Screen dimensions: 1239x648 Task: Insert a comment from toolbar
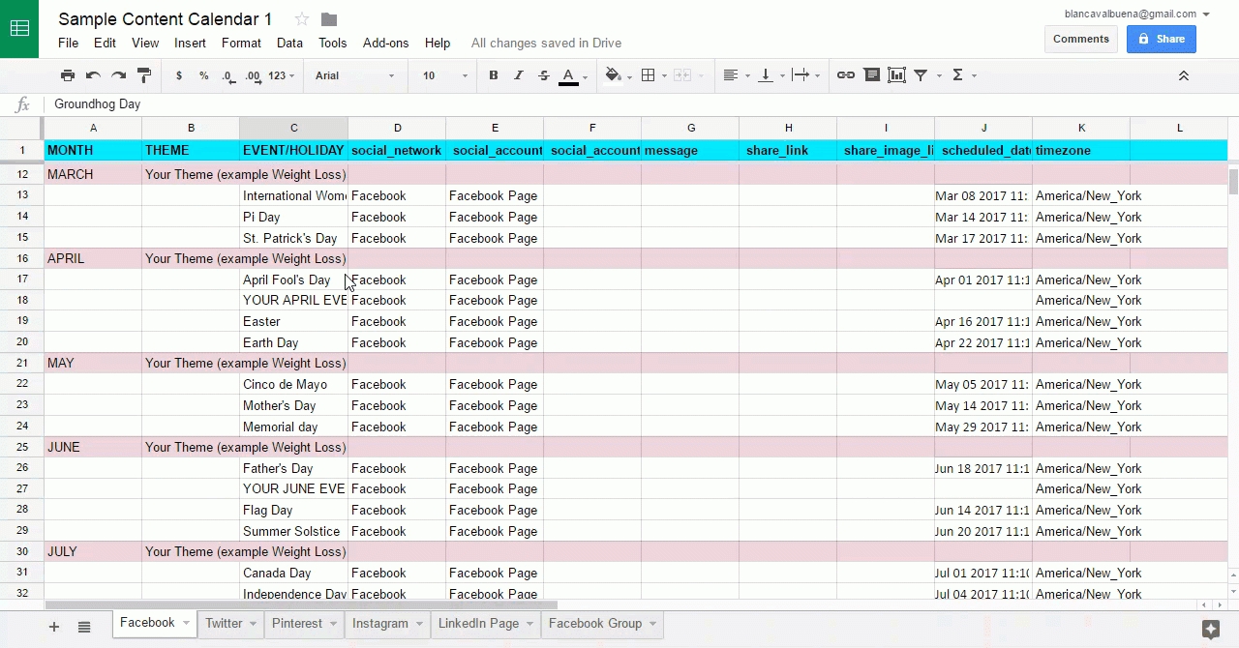pos(872,75)
